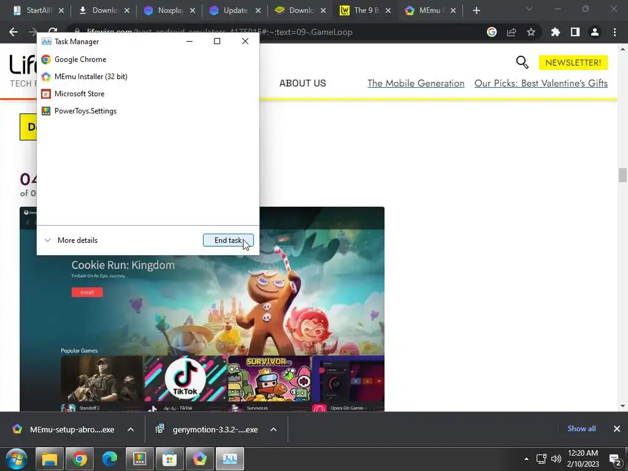Open Microsoft Store from taskbar

(x=170, y=459)
